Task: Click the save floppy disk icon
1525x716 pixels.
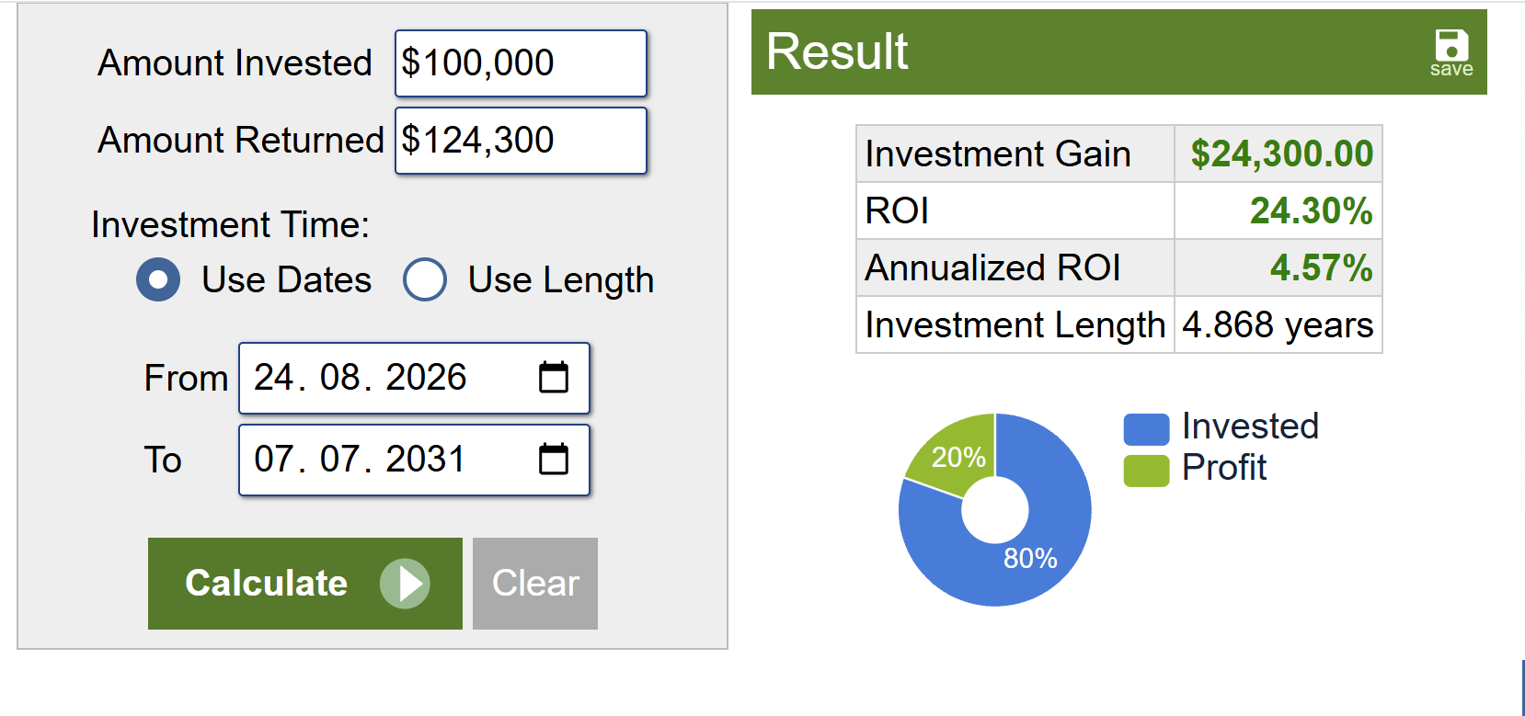Action: click(x=1451, y=45)
